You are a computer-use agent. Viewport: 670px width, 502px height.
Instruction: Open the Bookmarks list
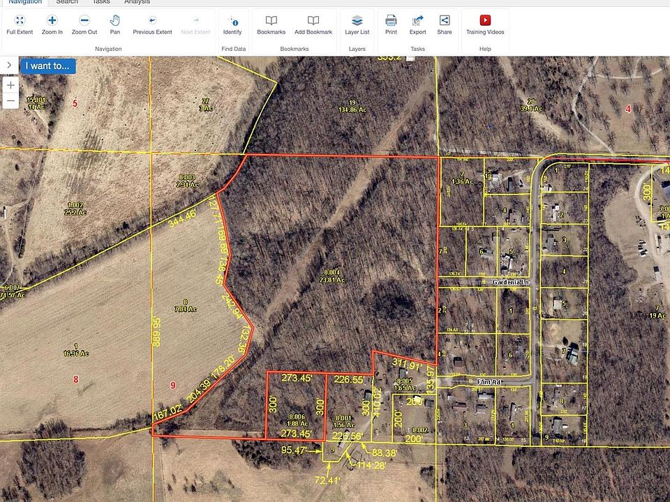pyautogui.click(x=271, y=25)
